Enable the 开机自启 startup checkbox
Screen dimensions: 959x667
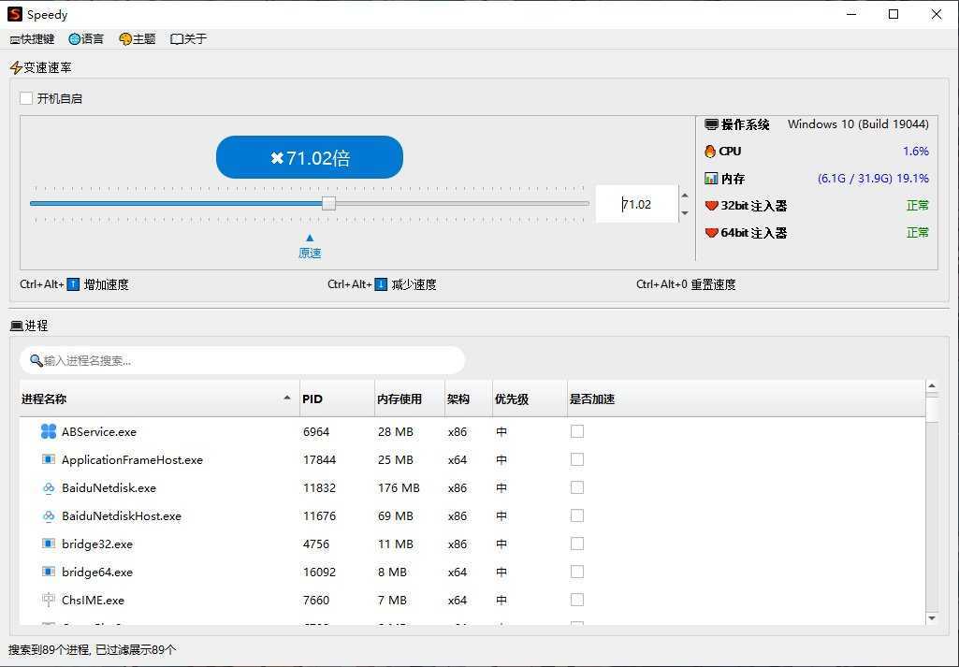(25, 97)
